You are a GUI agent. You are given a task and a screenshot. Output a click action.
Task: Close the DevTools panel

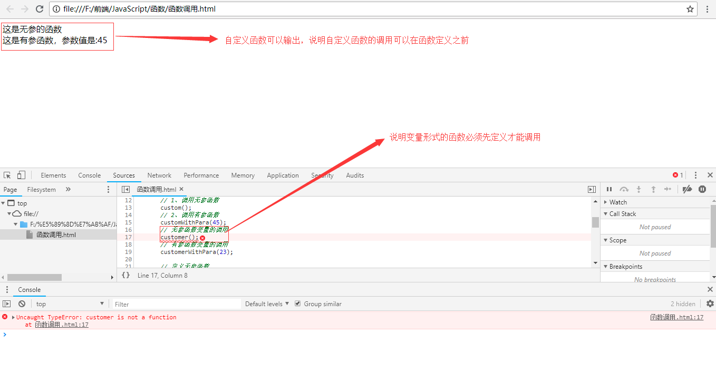tap(710, 175)
